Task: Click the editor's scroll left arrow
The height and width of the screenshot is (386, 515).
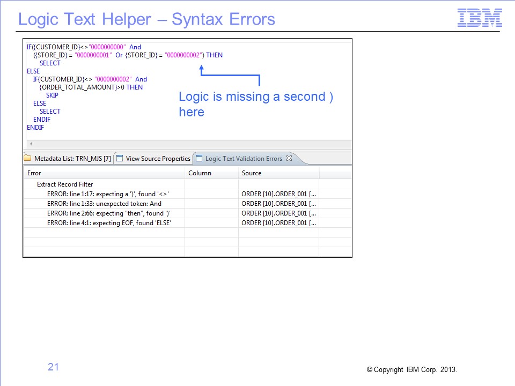Action: 30,144
